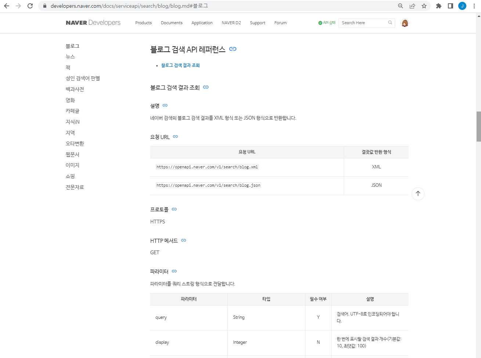Select 영화 in the sidebar
481x358 pixels.
pos(70,100)
